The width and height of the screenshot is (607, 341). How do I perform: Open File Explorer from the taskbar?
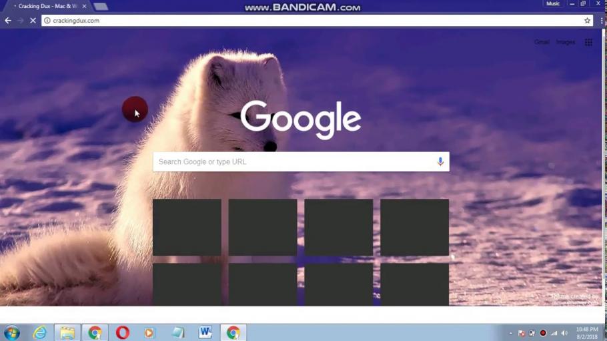67,333
